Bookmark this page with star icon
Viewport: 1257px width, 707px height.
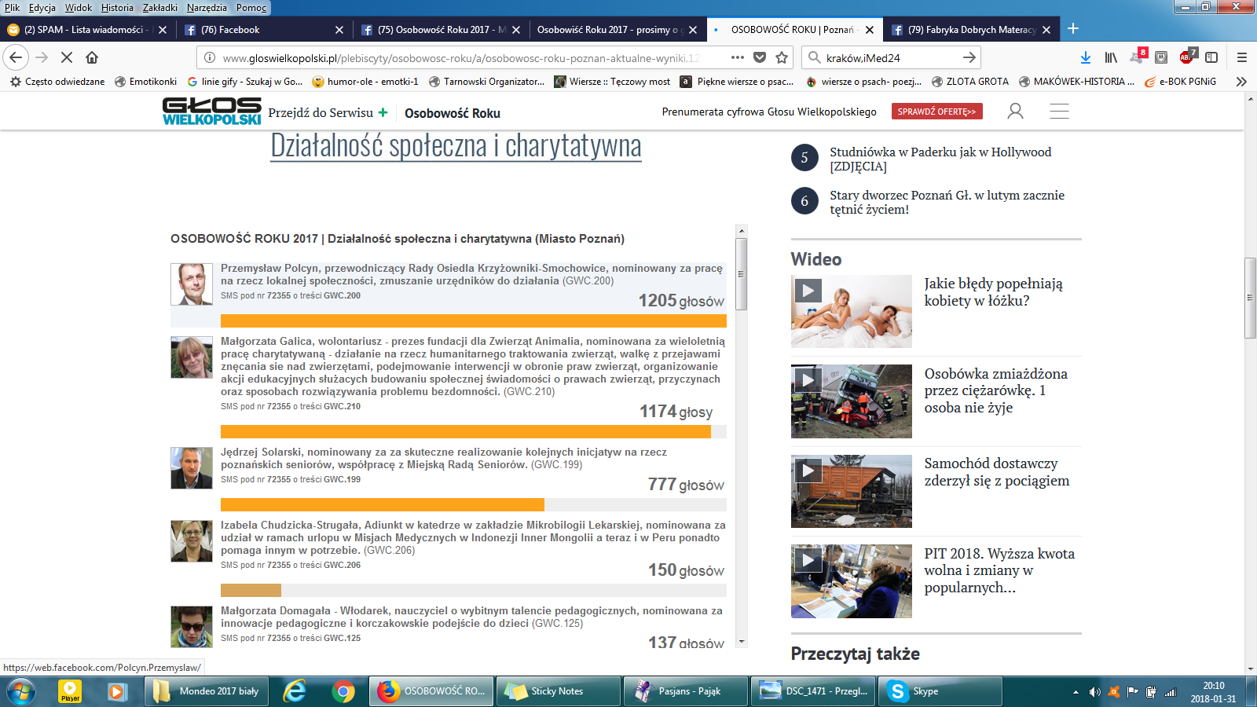pos(782,57)
